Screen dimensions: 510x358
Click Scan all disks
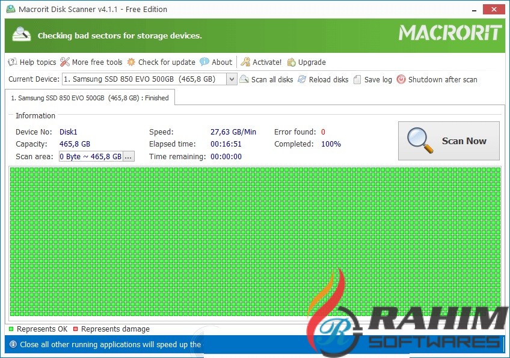[266, 80]
